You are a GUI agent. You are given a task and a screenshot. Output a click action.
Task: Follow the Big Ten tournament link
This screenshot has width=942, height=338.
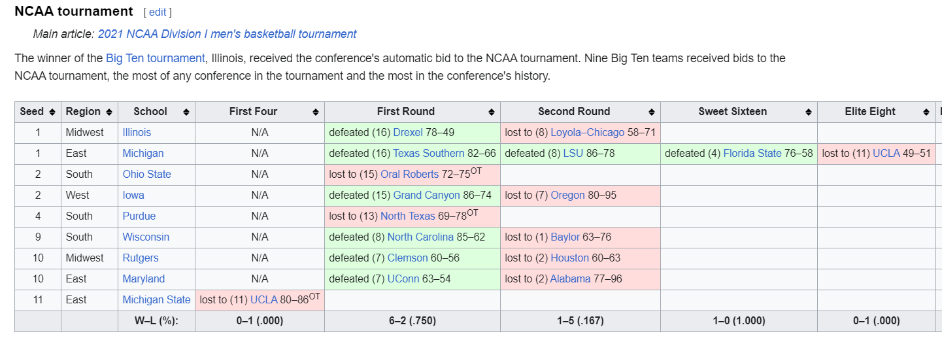pyautogui.click(x=156, y=58)
